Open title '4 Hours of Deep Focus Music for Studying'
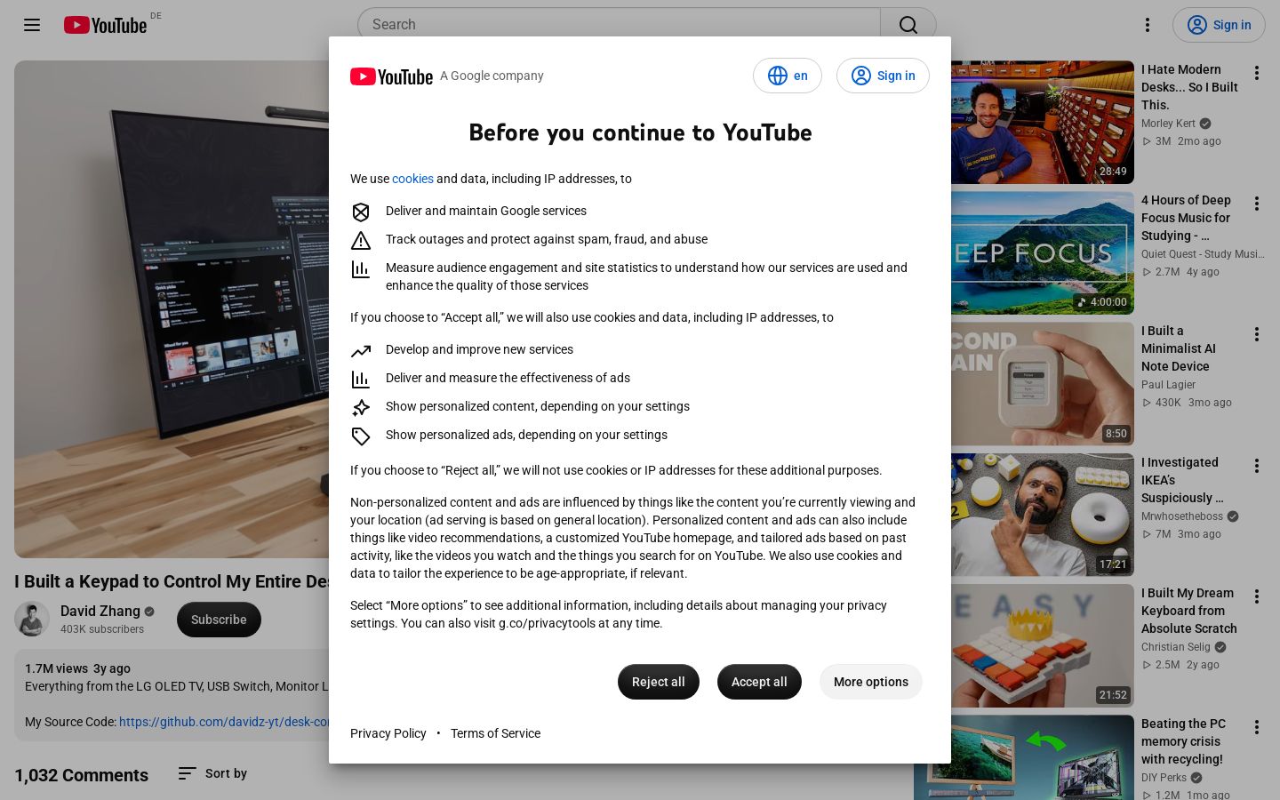 pyautogui.click(x=1186, y=218)
